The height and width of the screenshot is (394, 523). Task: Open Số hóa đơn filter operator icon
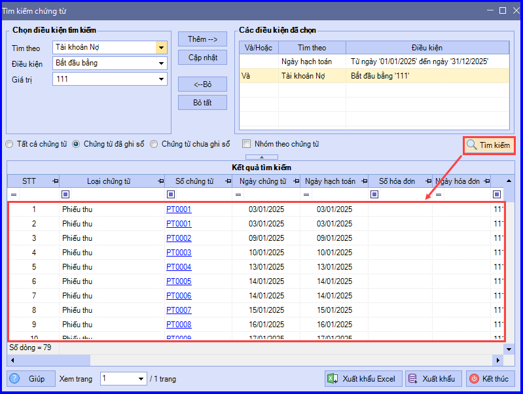[x=374, y=194]
